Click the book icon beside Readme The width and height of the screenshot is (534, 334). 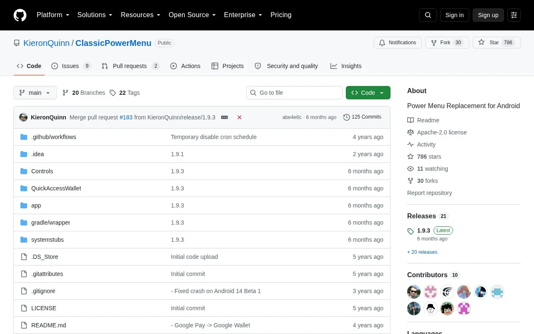[411, 120]
